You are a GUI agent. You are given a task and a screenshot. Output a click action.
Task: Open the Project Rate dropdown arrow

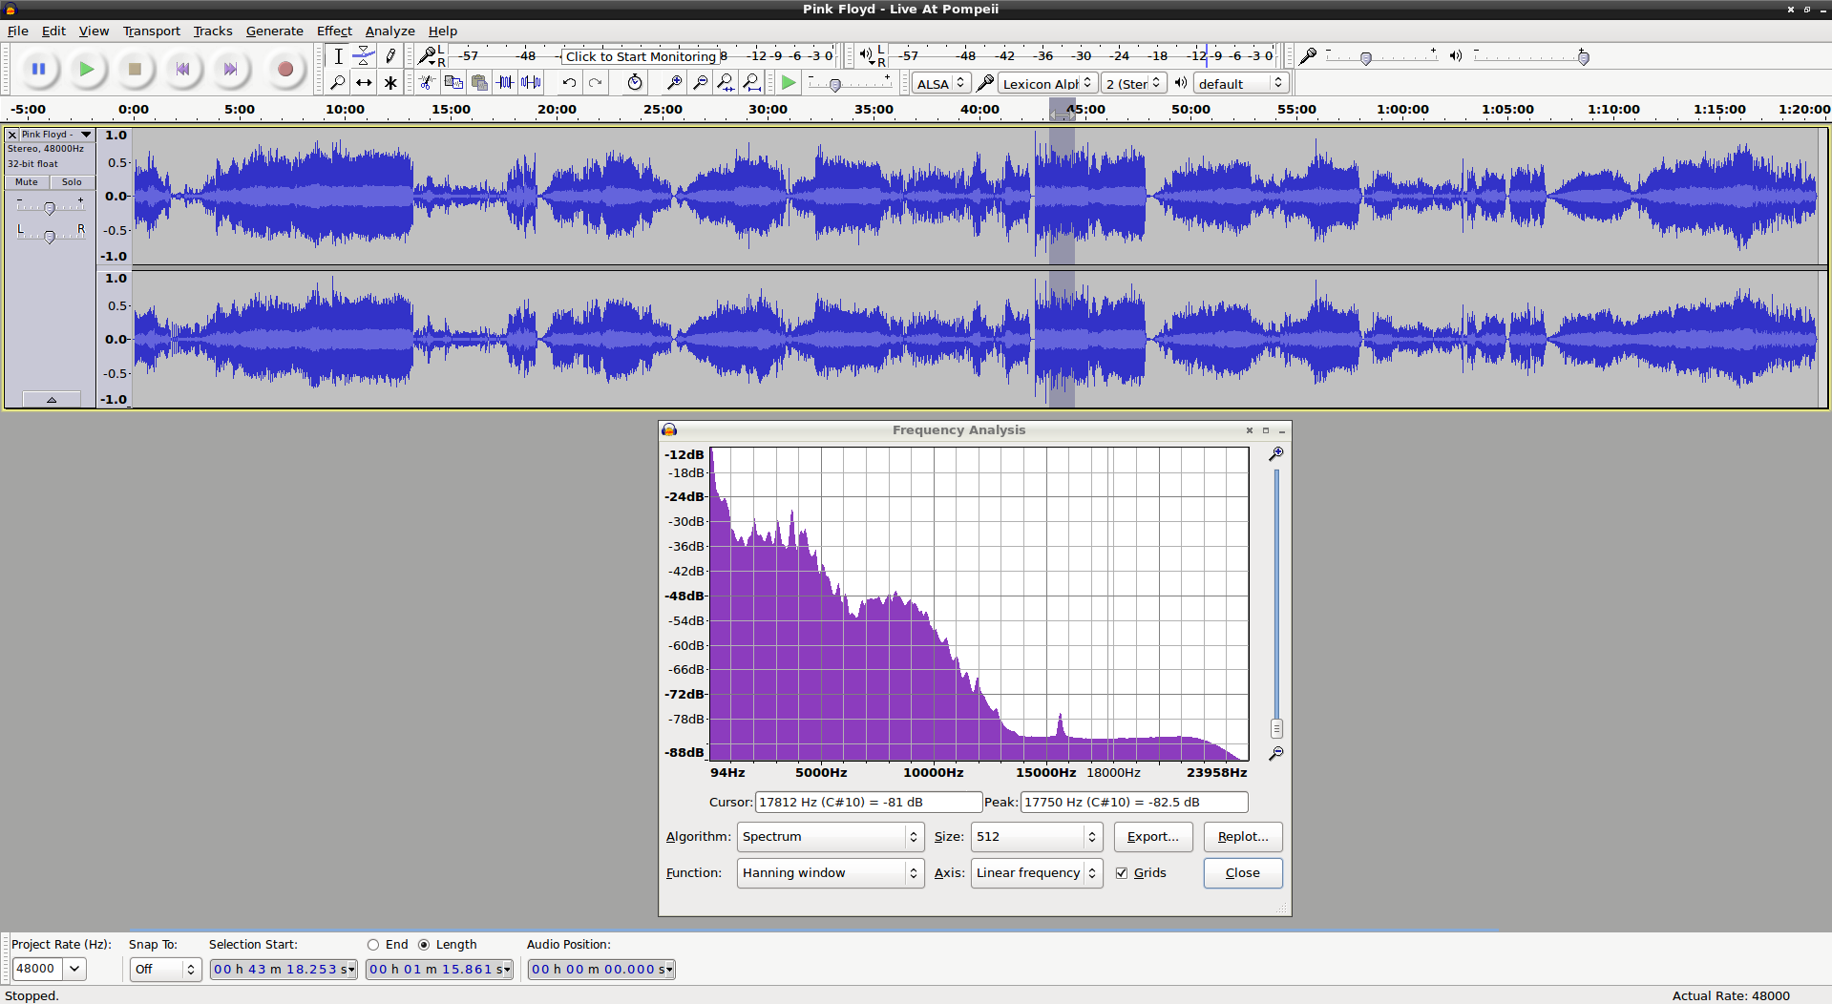(x=74, y=970)
